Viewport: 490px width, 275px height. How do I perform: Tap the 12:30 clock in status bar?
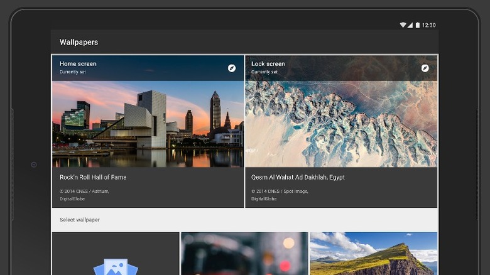(429, 25)
